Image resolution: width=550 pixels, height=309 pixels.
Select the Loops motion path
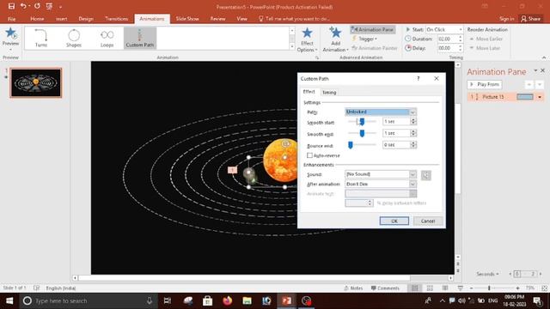point(107,38)
